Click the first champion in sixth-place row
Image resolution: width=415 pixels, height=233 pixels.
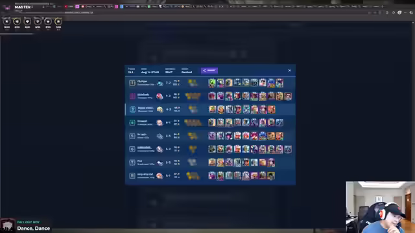(x=212, y=150)
